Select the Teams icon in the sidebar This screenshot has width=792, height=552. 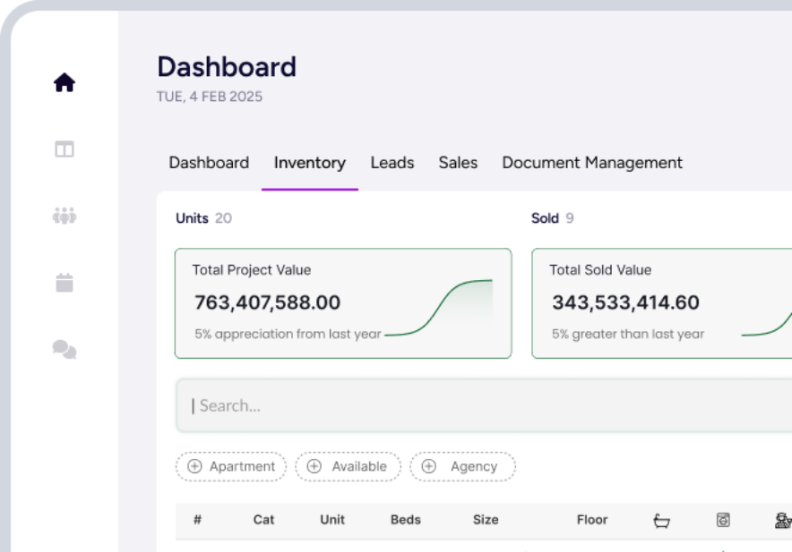[64, 216]
